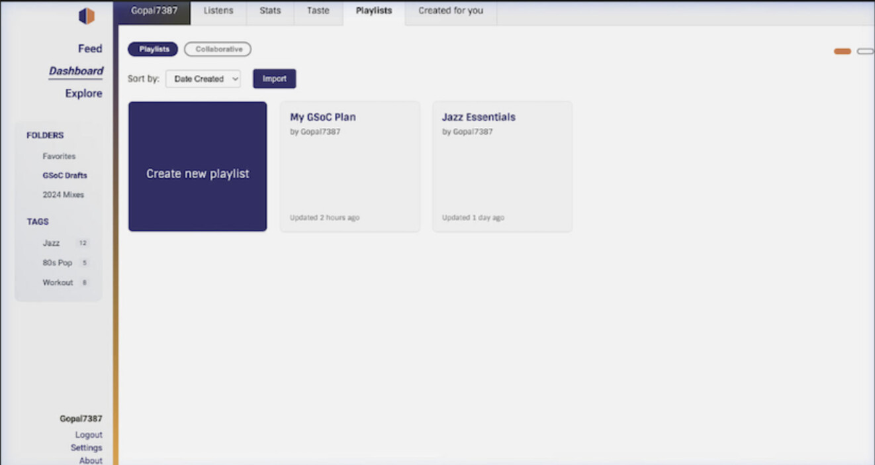Switch to the outlined grey view toggle
This screenshot has width=875, height=465.
click(865, 51)
